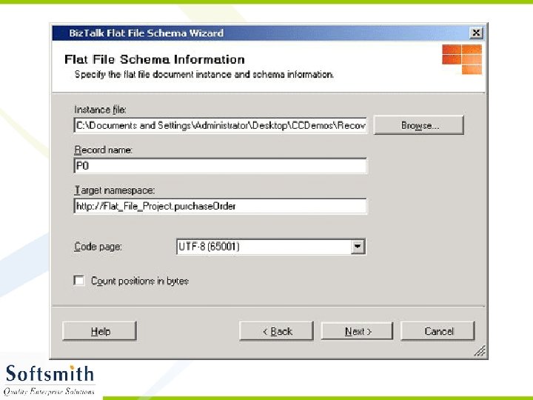Screen dimensions: 533x400
Task: Click the 'Code page:' label
Action: click(x=98, y=247)
